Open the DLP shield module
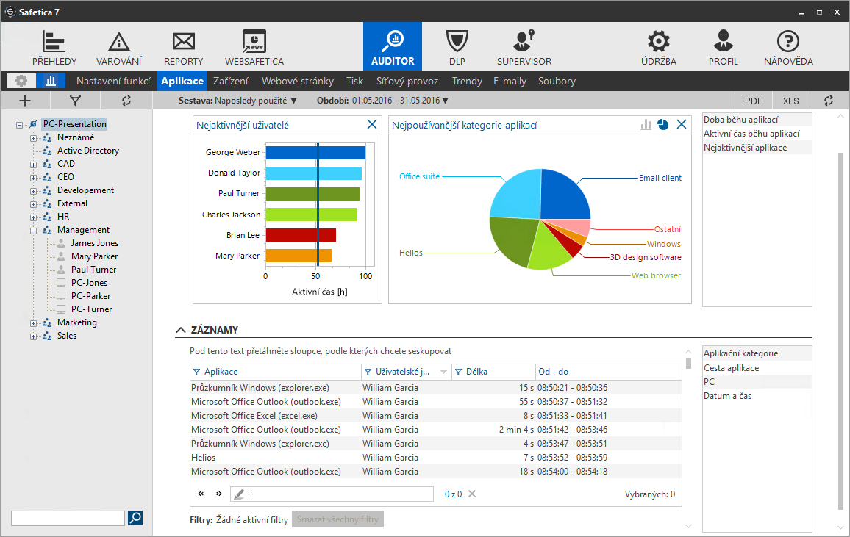 pos(457,48)
